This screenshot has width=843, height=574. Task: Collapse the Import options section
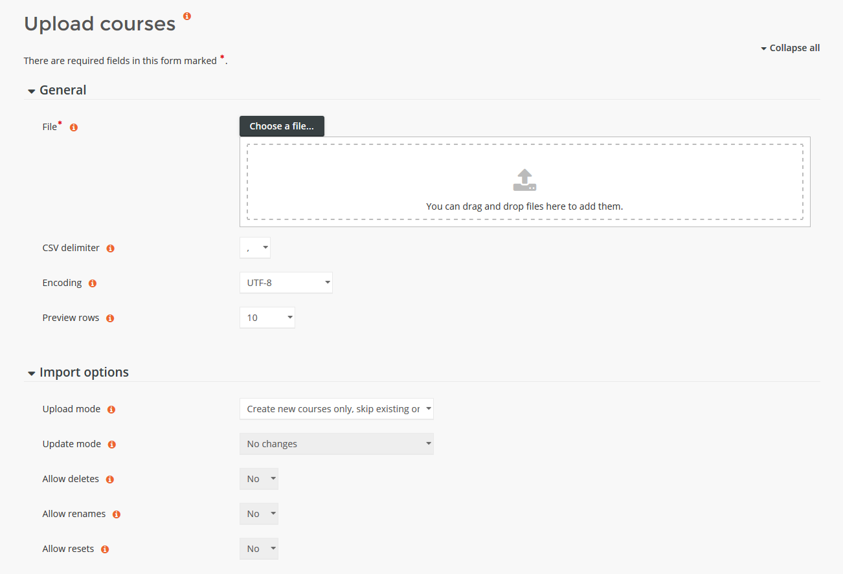pyautogui.click(x=84, y=373)
